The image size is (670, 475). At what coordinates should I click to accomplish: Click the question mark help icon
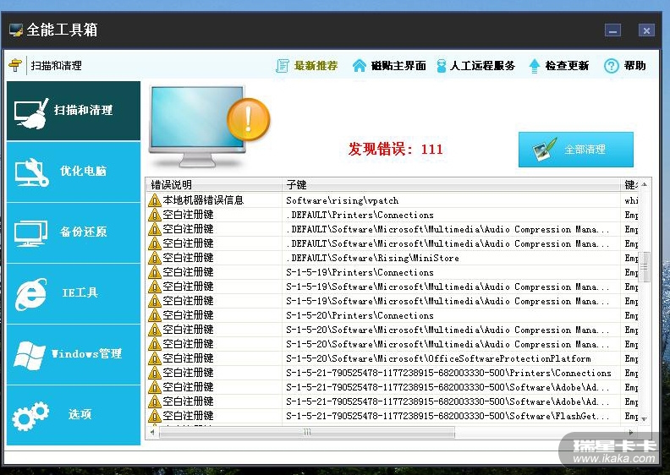pyautogui.click(x=611, y=66)
